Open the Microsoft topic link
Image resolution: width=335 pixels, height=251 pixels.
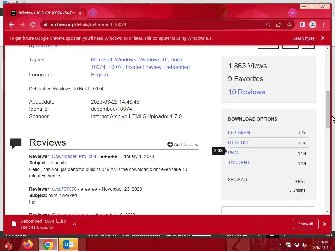point(101,59)
